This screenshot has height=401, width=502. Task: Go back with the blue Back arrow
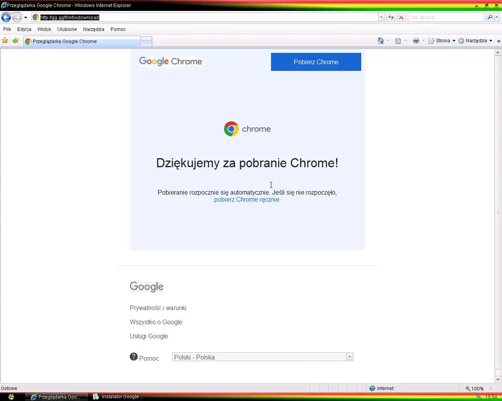[x=6, y=17]
